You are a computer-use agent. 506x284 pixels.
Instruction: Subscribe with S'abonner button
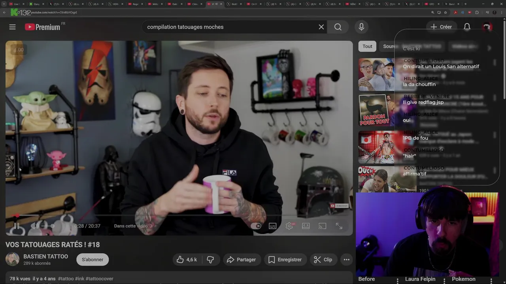93,260
